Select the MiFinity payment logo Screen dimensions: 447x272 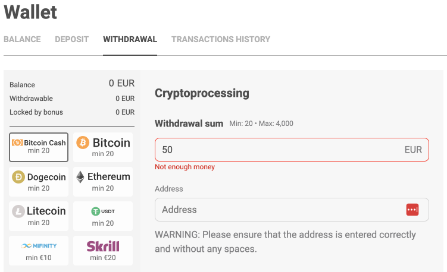click(x=38, y=245)
